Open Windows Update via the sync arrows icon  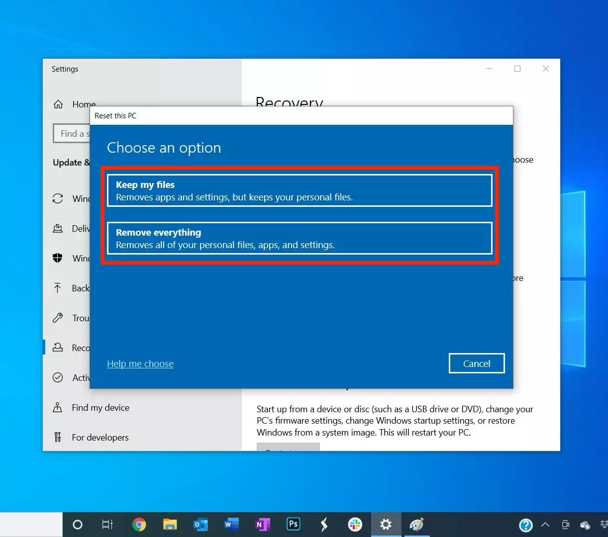coord(58,199)
